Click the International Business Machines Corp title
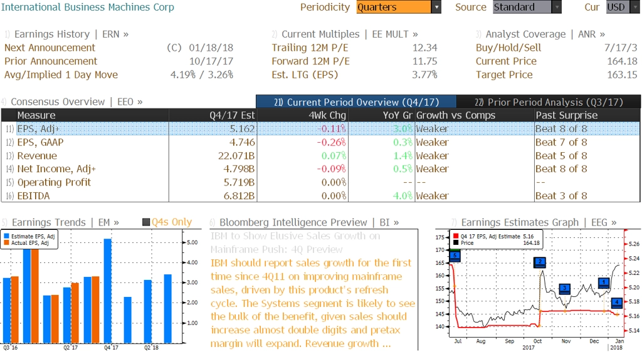Image resolution: width=642 pixels, height=352 pixels. [88, 7]
